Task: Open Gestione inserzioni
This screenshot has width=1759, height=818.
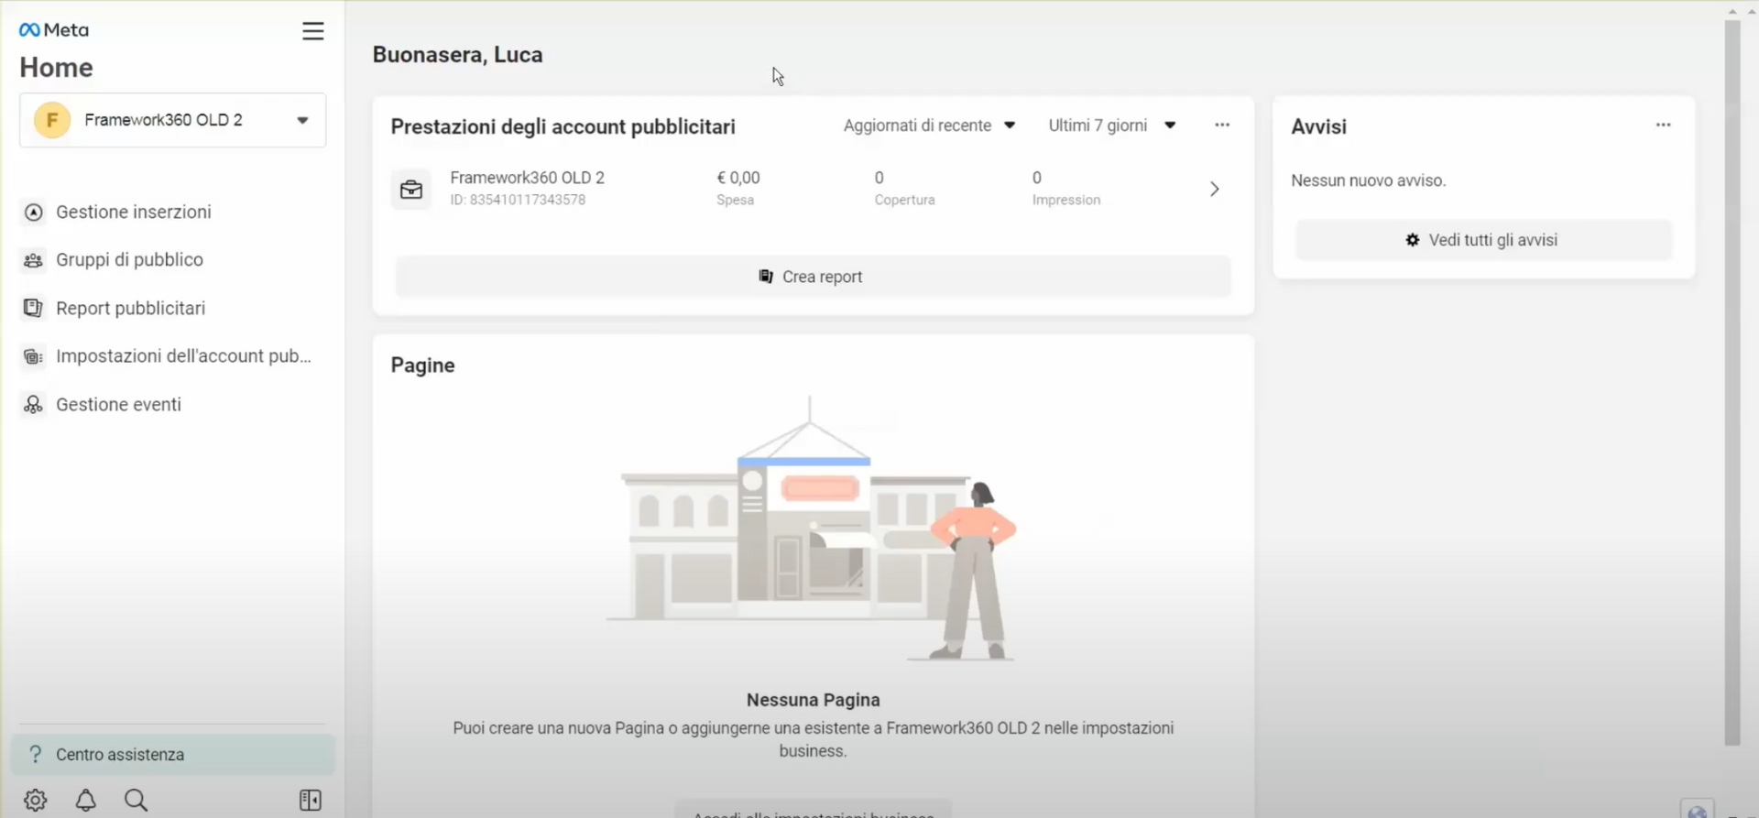Action: pos(134,213)
